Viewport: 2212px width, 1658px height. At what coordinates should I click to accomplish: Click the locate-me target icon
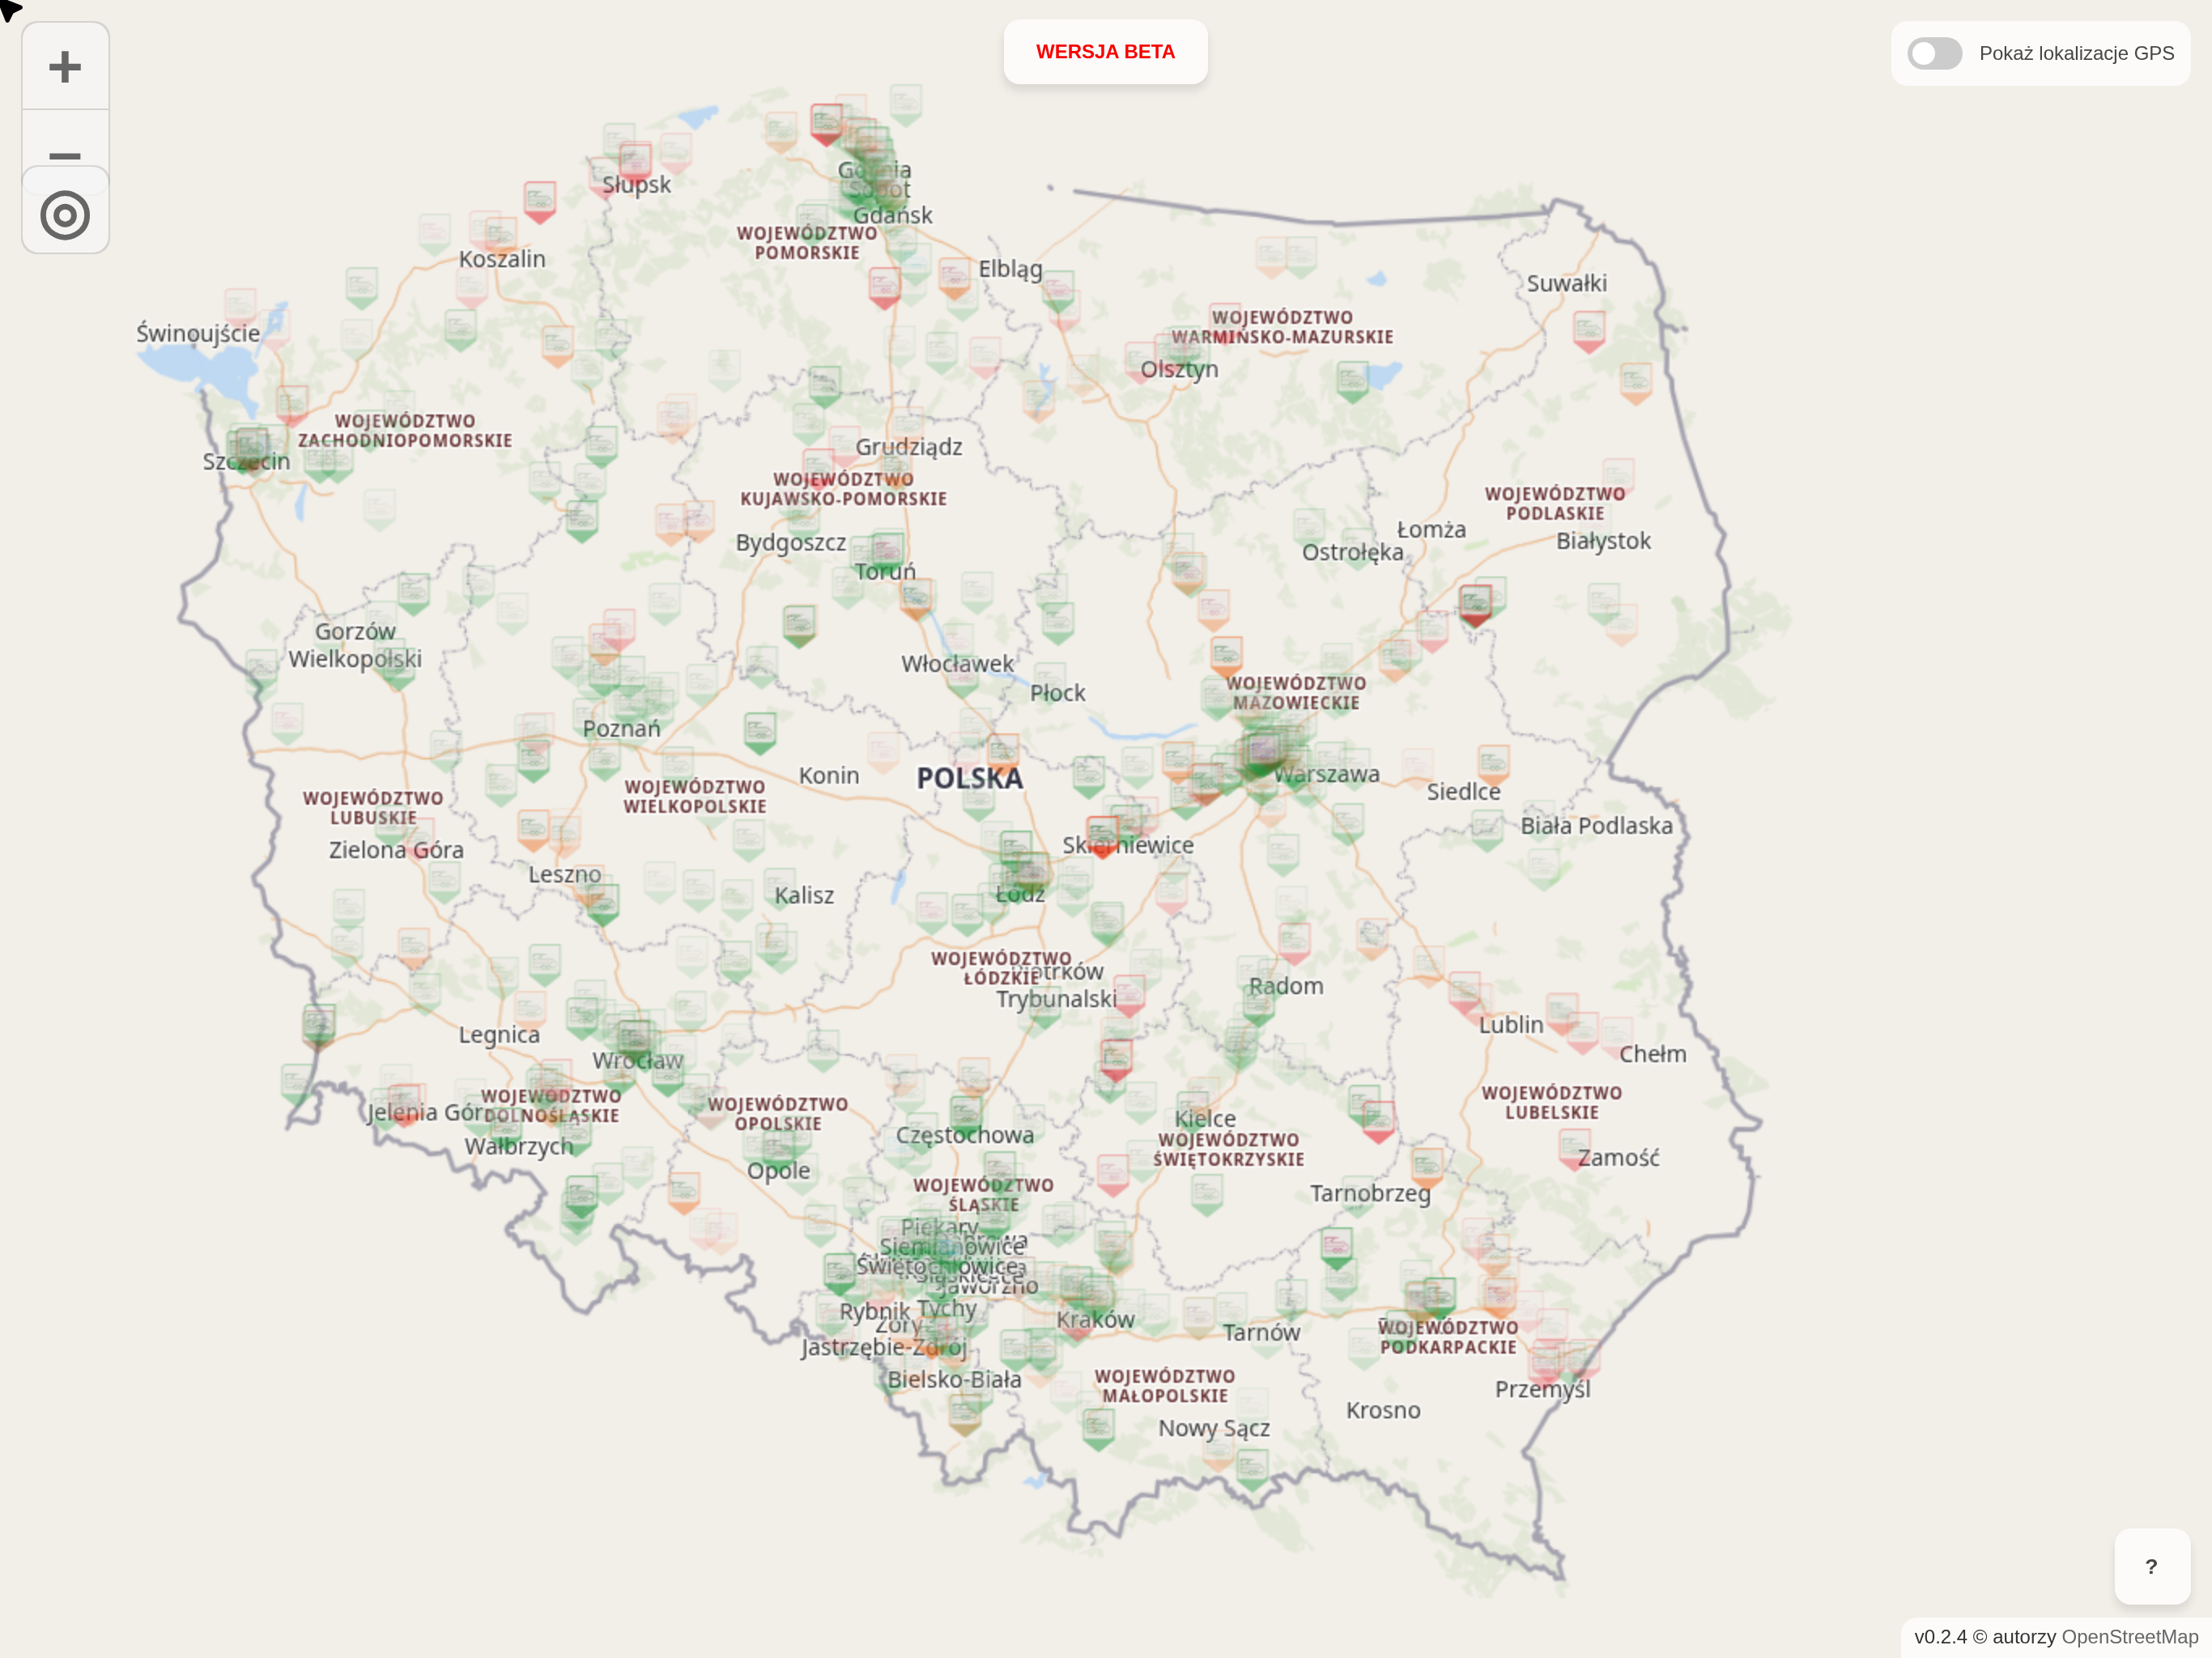[x=65, y=215]
